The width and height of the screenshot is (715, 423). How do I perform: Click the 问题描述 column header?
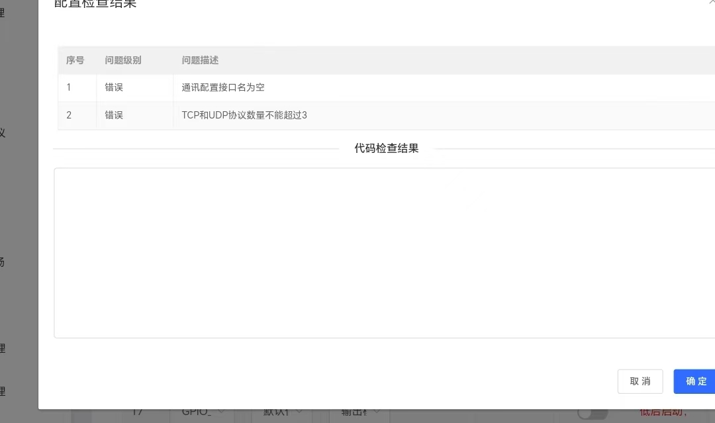coord(201,60)
